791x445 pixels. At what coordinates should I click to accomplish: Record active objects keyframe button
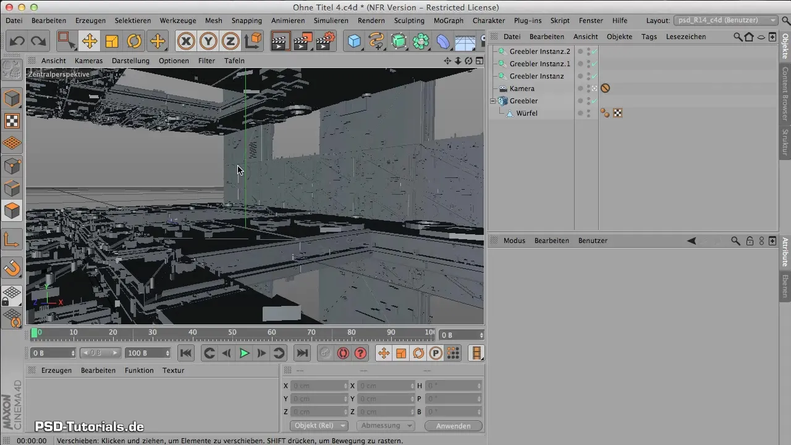pyautogui.click(x=324, y=353)
